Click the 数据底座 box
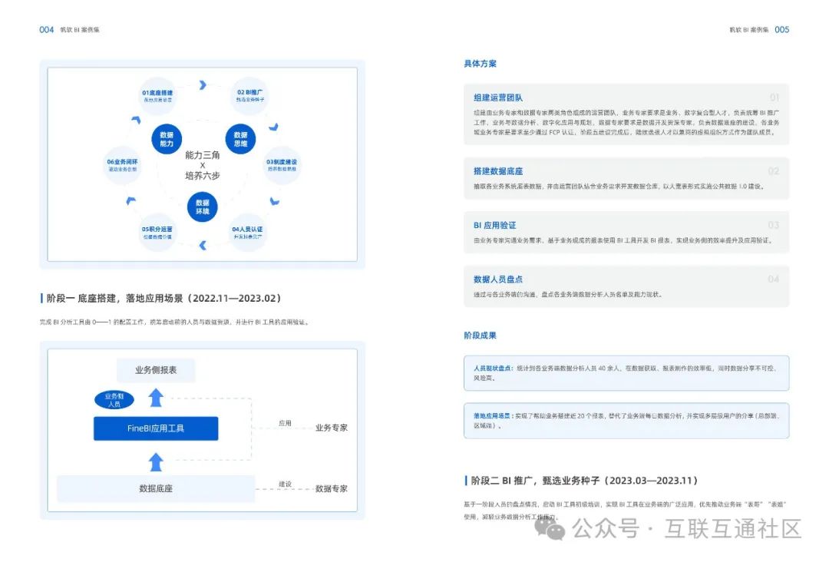This screenshot has height=562, width=829. 156,488
